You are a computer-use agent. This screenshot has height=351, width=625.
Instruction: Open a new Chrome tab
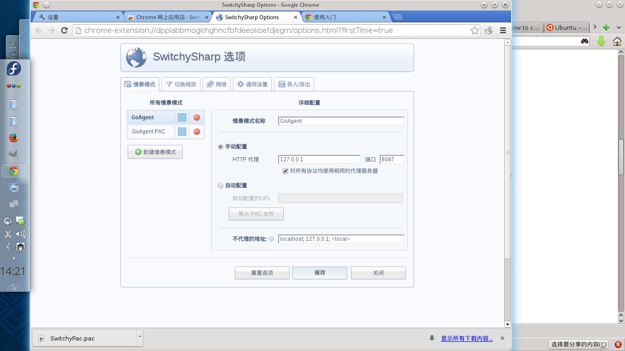(x=397, y=17)
